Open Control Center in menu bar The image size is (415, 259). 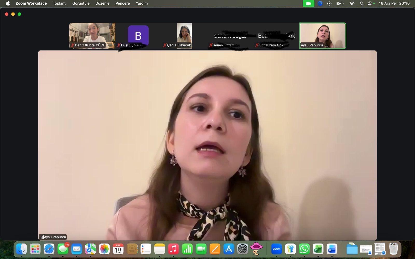370,3
